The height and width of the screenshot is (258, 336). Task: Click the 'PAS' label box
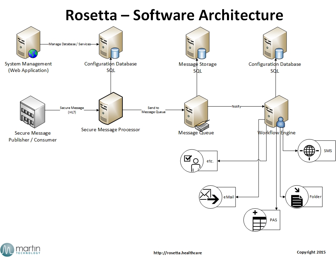point(273,220)
